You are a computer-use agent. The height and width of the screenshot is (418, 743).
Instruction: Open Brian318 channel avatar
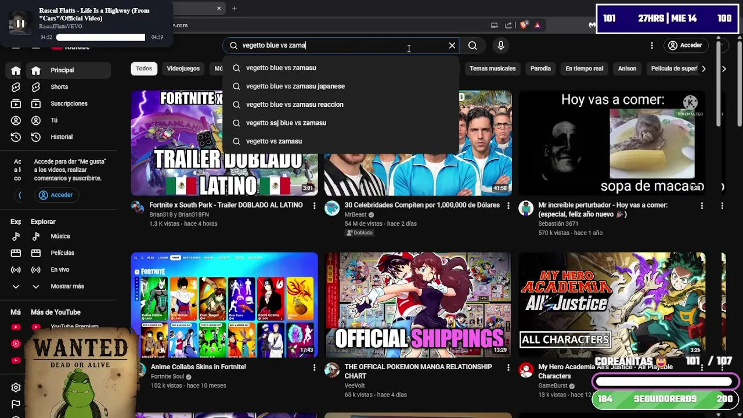tap(138, 208)
